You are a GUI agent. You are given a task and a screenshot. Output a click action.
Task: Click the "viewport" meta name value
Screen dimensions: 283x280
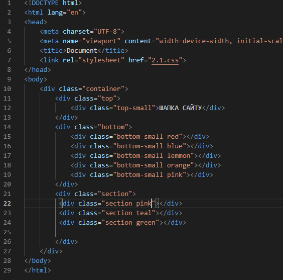(x=101, y=41)
